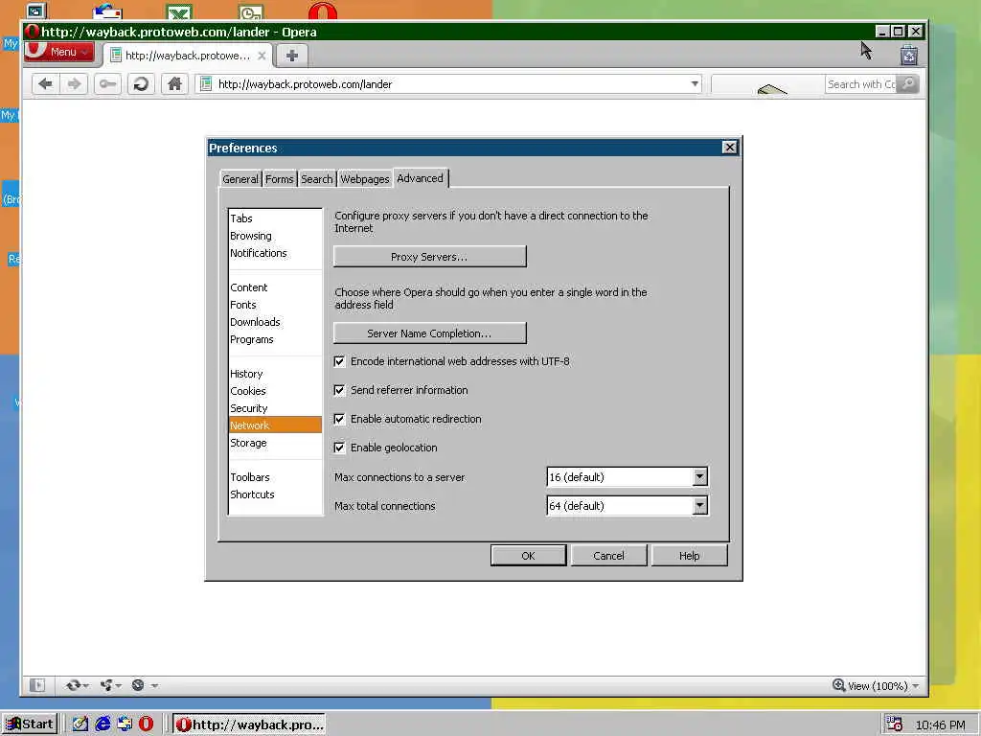Disable the Enable geolocation checkbox

tap(340, 448)
